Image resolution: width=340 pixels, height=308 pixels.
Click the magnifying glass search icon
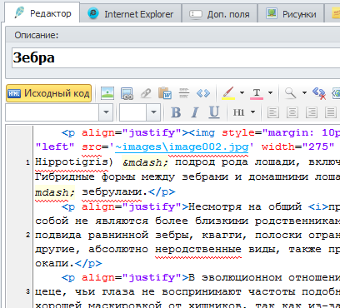pos(291,93)
